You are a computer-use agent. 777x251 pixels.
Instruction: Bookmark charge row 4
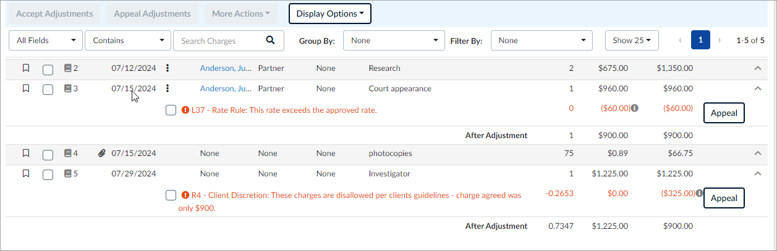point(25,153)
